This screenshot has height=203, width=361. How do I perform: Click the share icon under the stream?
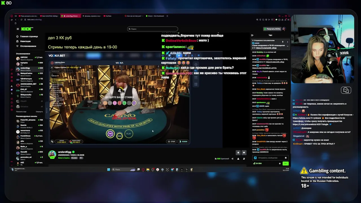(232, 159)
